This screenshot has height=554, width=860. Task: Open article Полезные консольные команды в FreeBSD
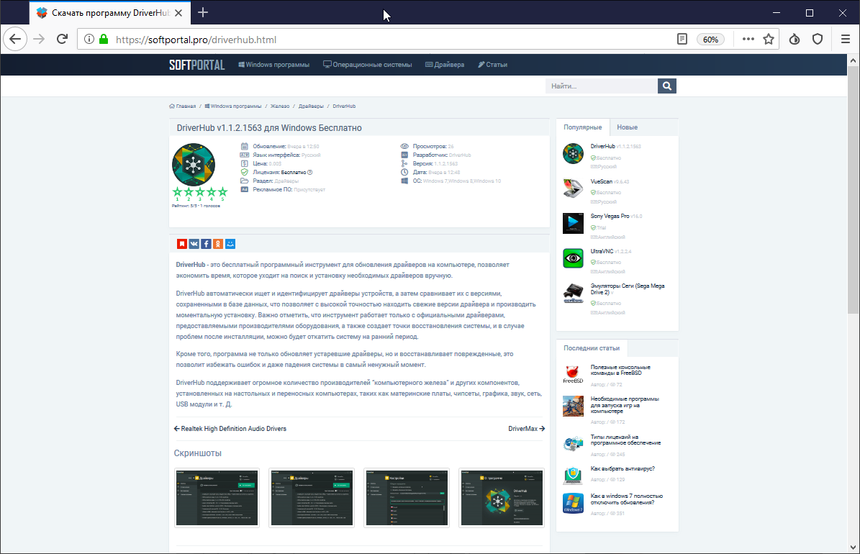(620, 371)
